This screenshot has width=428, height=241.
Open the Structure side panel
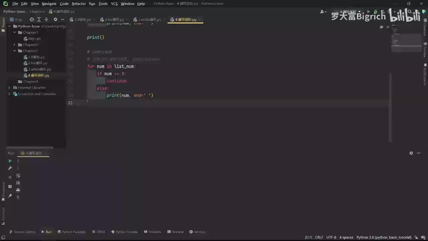3,216
